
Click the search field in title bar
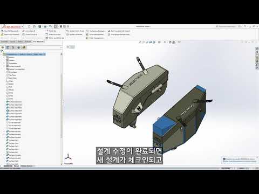pyautogui.click(x=227, y=26)
